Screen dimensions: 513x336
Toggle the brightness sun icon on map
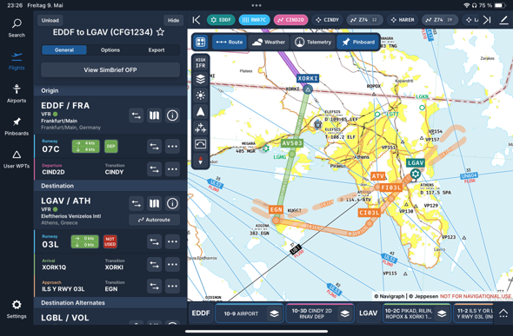click(x=201, y=96)
